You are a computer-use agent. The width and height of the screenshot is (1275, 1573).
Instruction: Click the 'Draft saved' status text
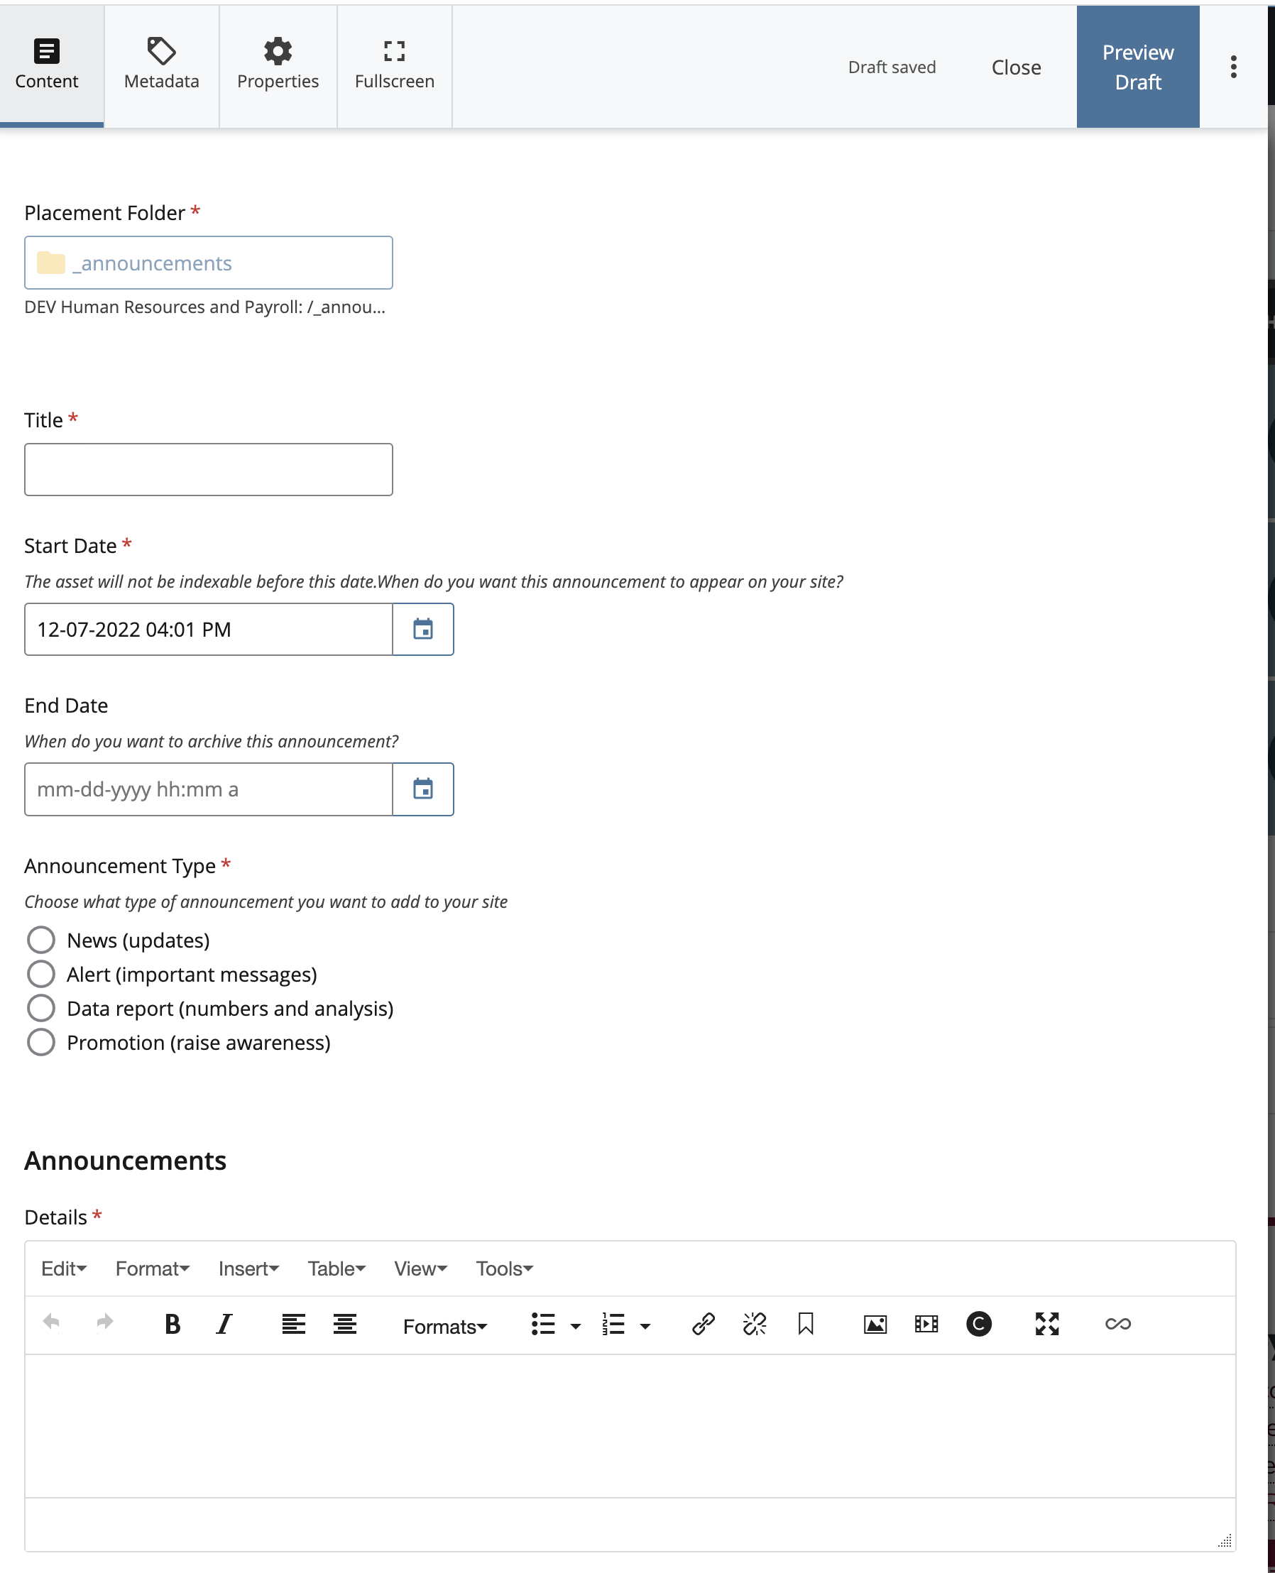coord(892,67)
